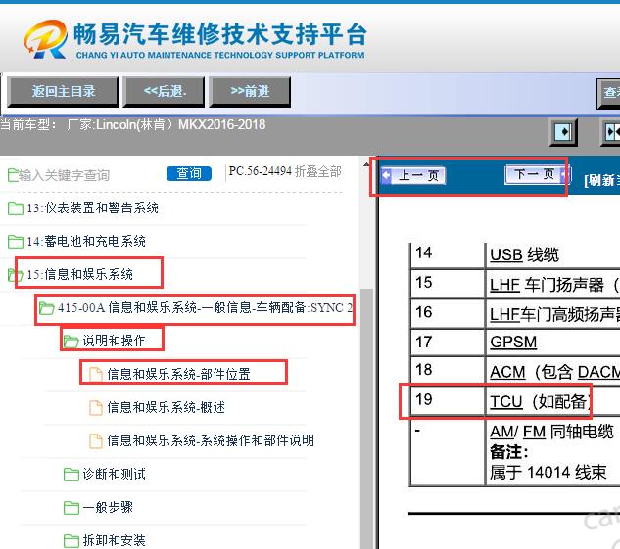Viewport: 620px width, 549px height.
Task: Collapse 415-00A 信息和娱乐系统 SYNC 2 folder
Action: coord(205,307)
